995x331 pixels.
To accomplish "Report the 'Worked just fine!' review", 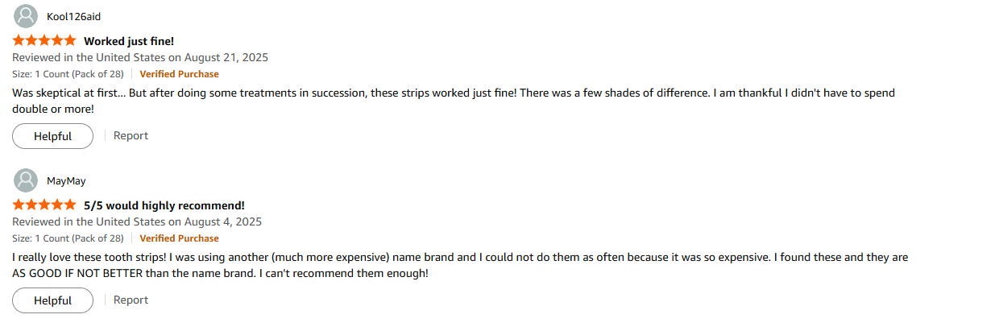I will coord(131,135).
